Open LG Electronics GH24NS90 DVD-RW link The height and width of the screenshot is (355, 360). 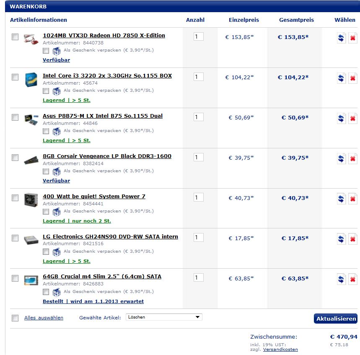110,236
